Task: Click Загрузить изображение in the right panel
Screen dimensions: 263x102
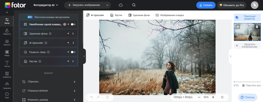Action: 247,45
